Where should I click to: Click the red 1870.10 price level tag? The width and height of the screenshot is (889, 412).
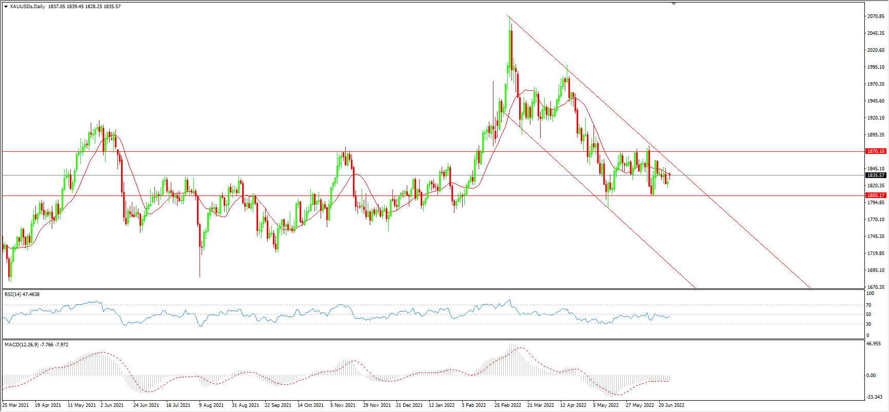tap(876, 151)
